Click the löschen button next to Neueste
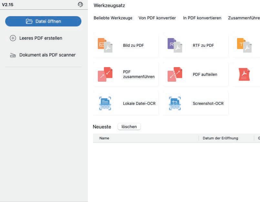 tap(129, 126)
